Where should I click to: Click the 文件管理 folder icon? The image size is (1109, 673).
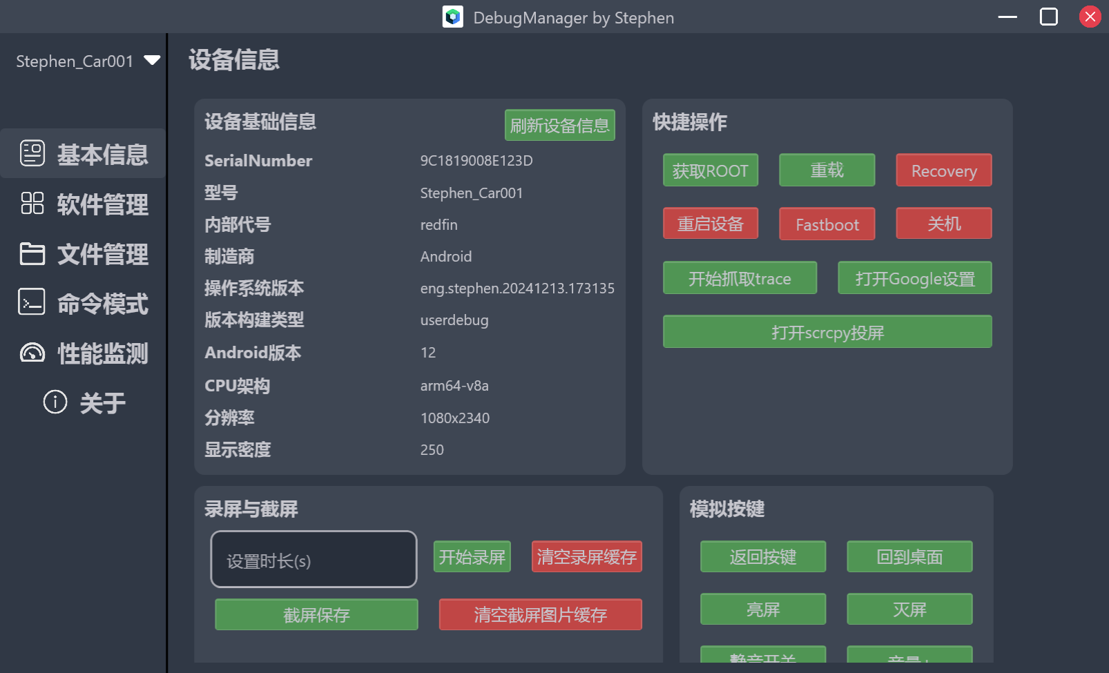(x=32, y=254)
